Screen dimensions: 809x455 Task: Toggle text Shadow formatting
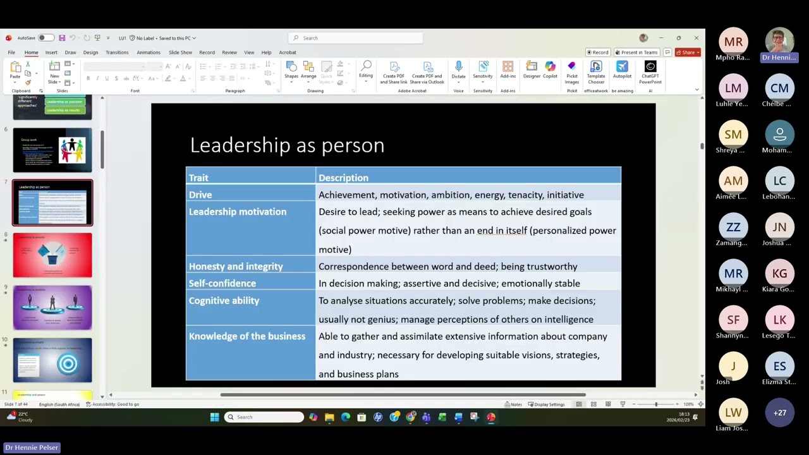click(116, 78)
